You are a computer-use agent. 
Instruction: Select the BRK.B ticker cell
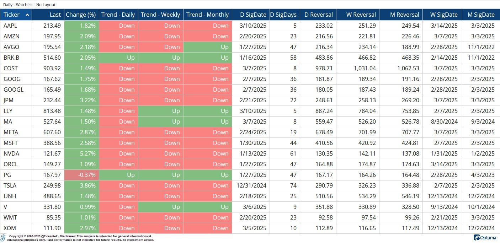(16, 58)
